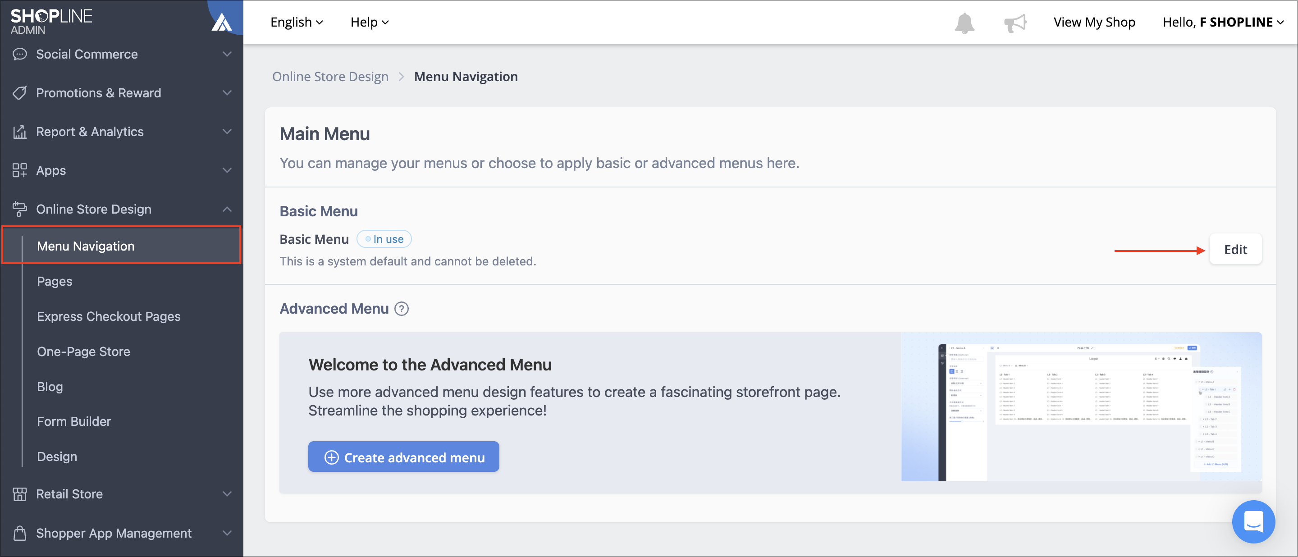Open the Advanced Menu help question icon
The height and width of the screenshot is (557, 1298).
402,309
